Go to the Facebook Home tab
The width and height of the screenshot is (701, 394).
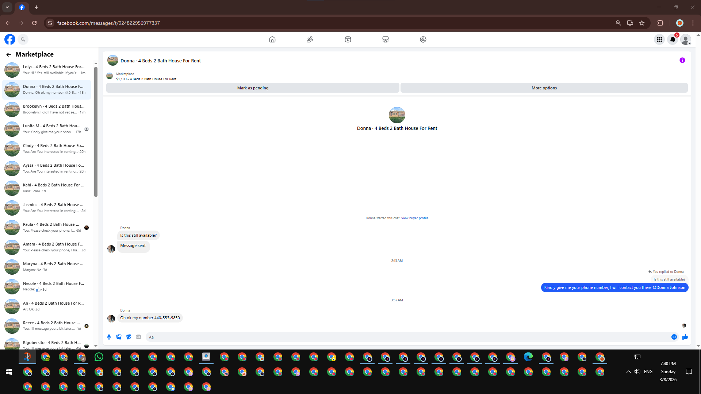click(272, 39)
